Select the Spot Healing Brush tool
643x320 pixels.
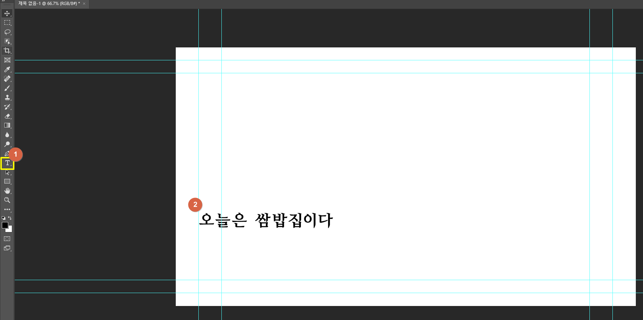(x=7, y=79)
